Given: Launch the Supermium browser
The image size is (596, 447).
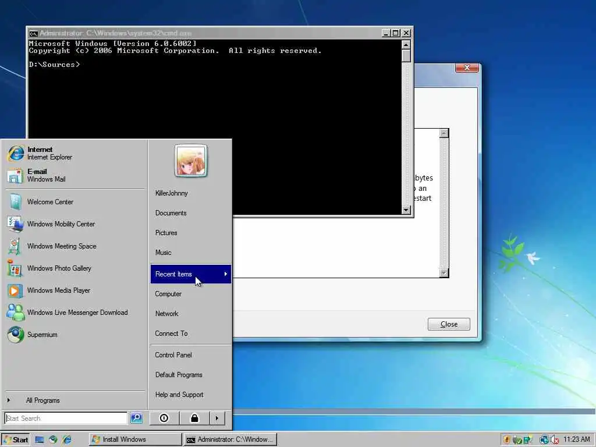Looking at the screenshot, I should click(x=75, y=335).
